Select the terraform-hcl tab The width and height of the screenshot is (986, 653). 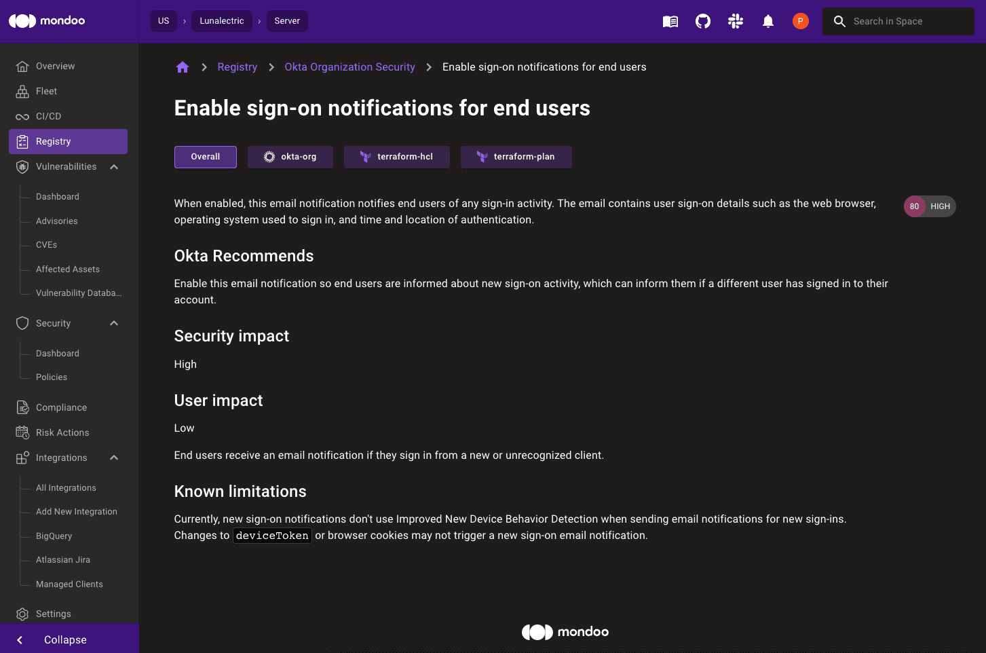(396, 157)
